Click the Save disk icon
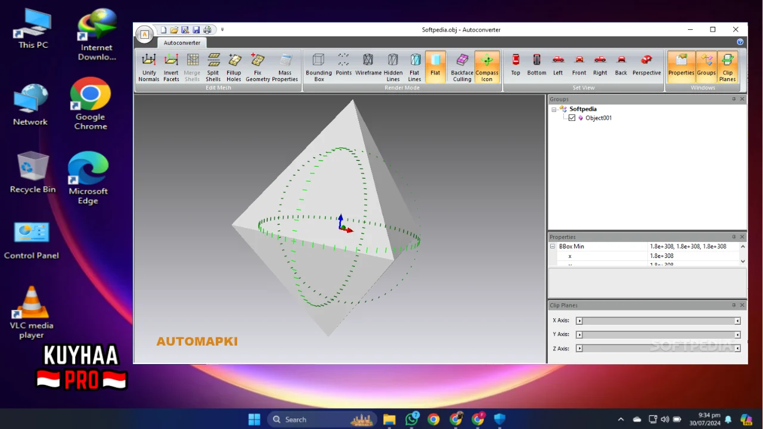The width and height of the screenshot is (763, 429). click(x=196, y=30)
